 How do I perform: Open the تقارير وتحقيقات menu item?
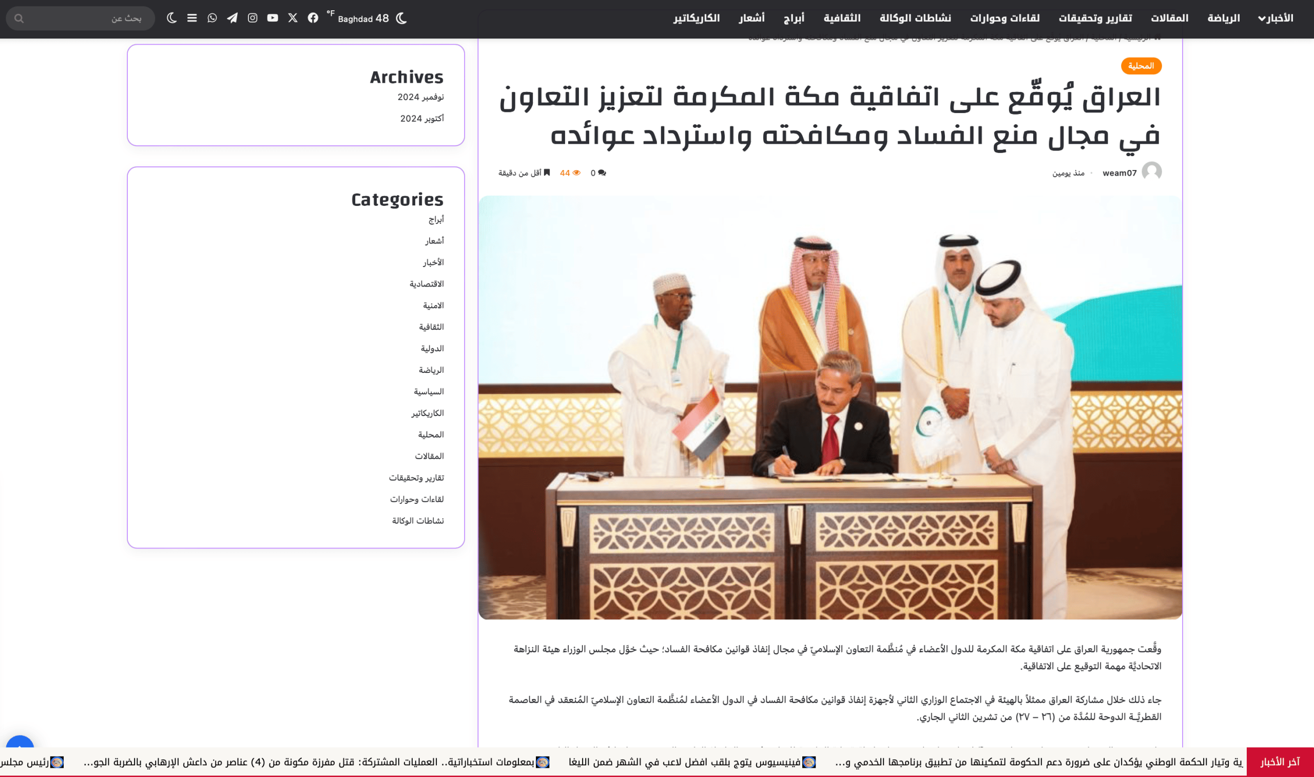click(1095, 18)
